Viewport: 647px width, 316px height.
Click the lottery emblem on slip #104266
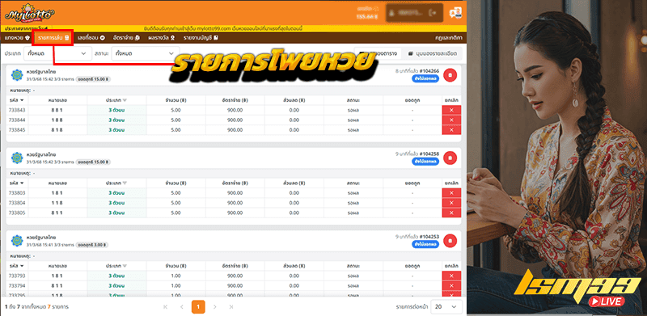click(17, 75)
